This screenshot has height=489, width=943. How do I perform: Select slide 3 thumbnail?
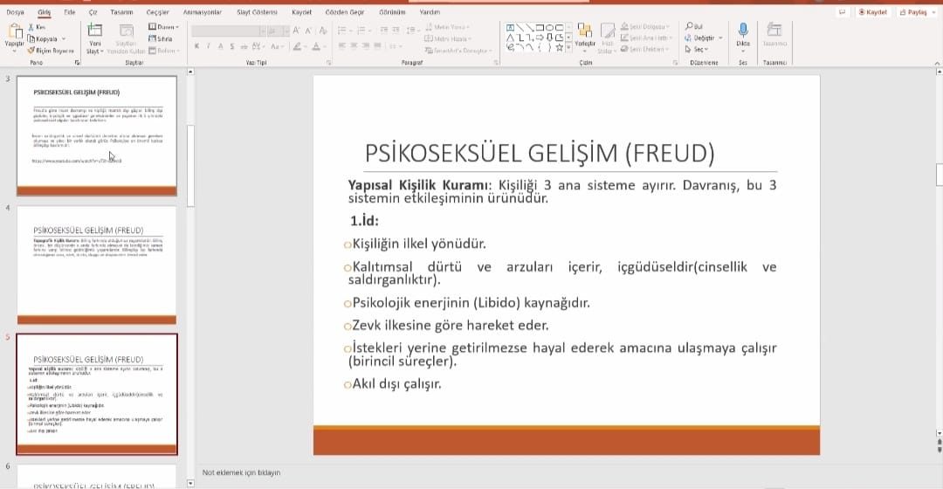click(x=97, y=135)
